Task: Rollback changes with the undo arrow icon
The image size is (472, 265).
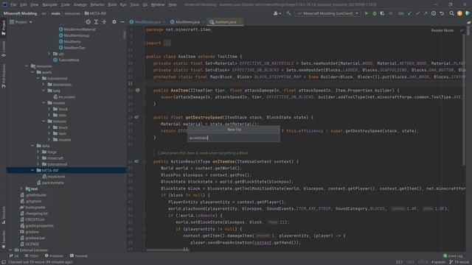Action: coord(442,13)
